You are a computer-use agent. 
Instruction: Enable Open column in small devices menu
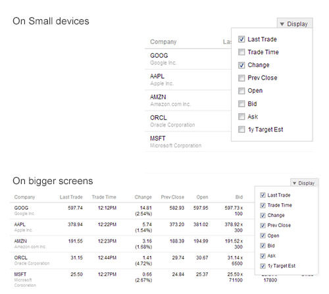241,91
